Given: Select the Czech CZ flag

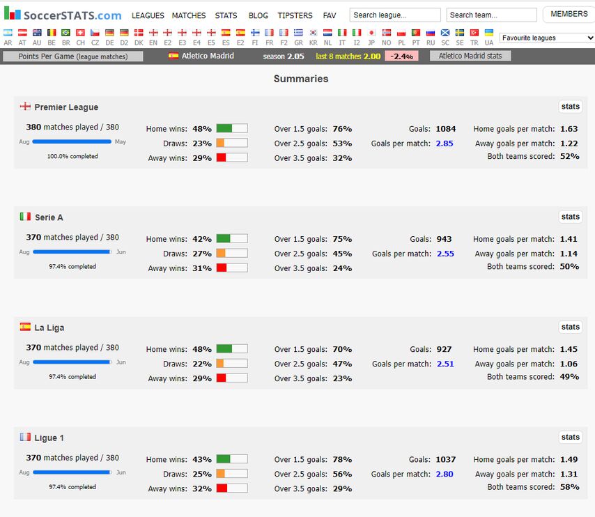Looking at the screenshot, I should [x=95, y=33].
